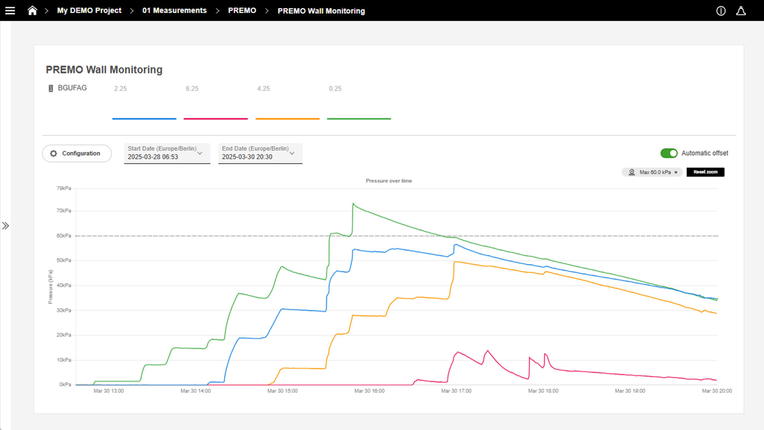This screenshot has width=764, height=430.
Task: Open the Start Date dropdown
Action: 200,153
